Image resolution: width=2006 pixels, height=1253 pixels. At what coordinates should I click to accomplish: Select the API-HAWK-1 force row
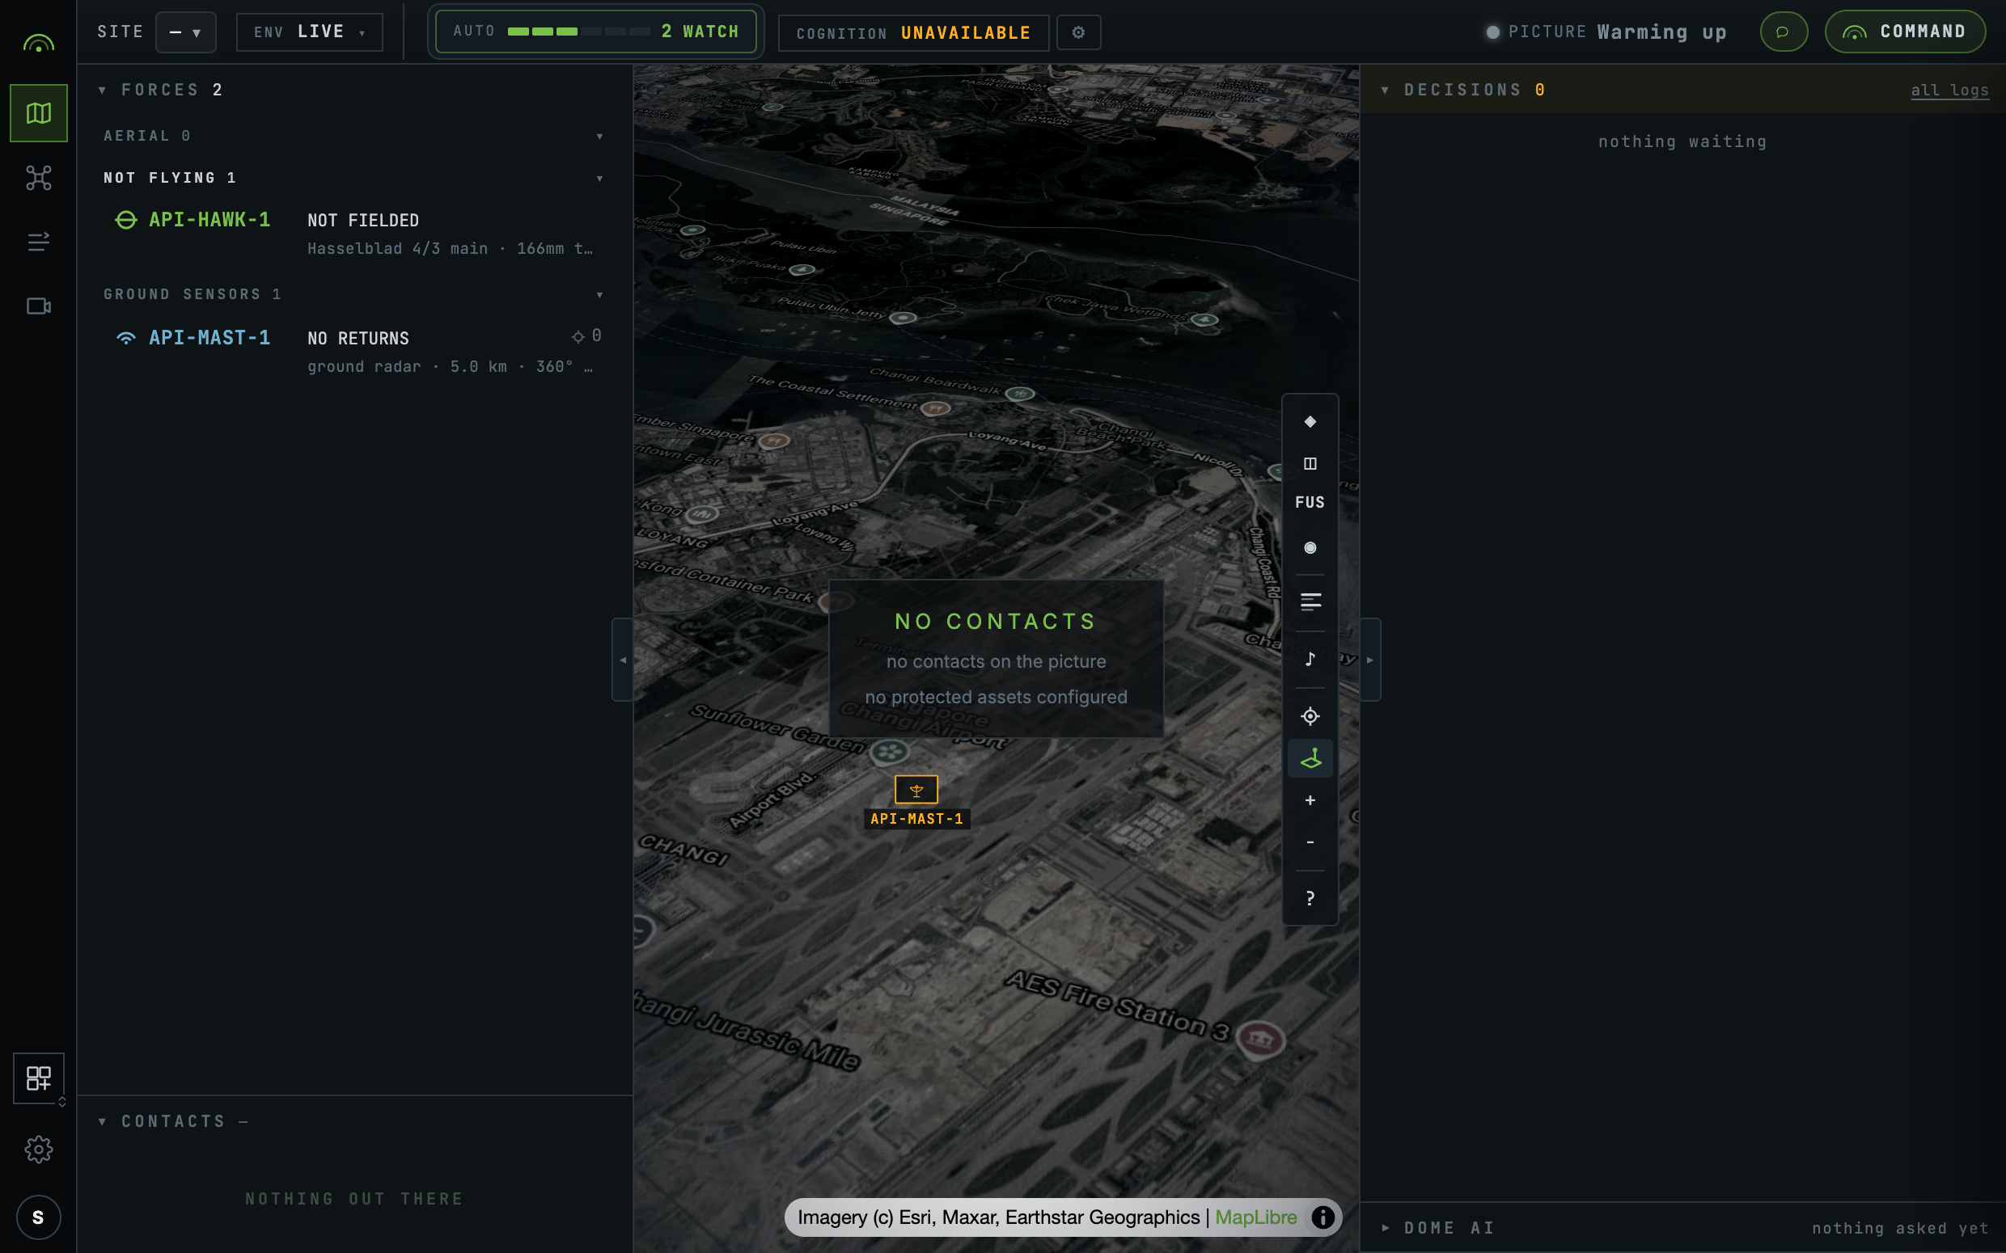(x=356, y=233)
